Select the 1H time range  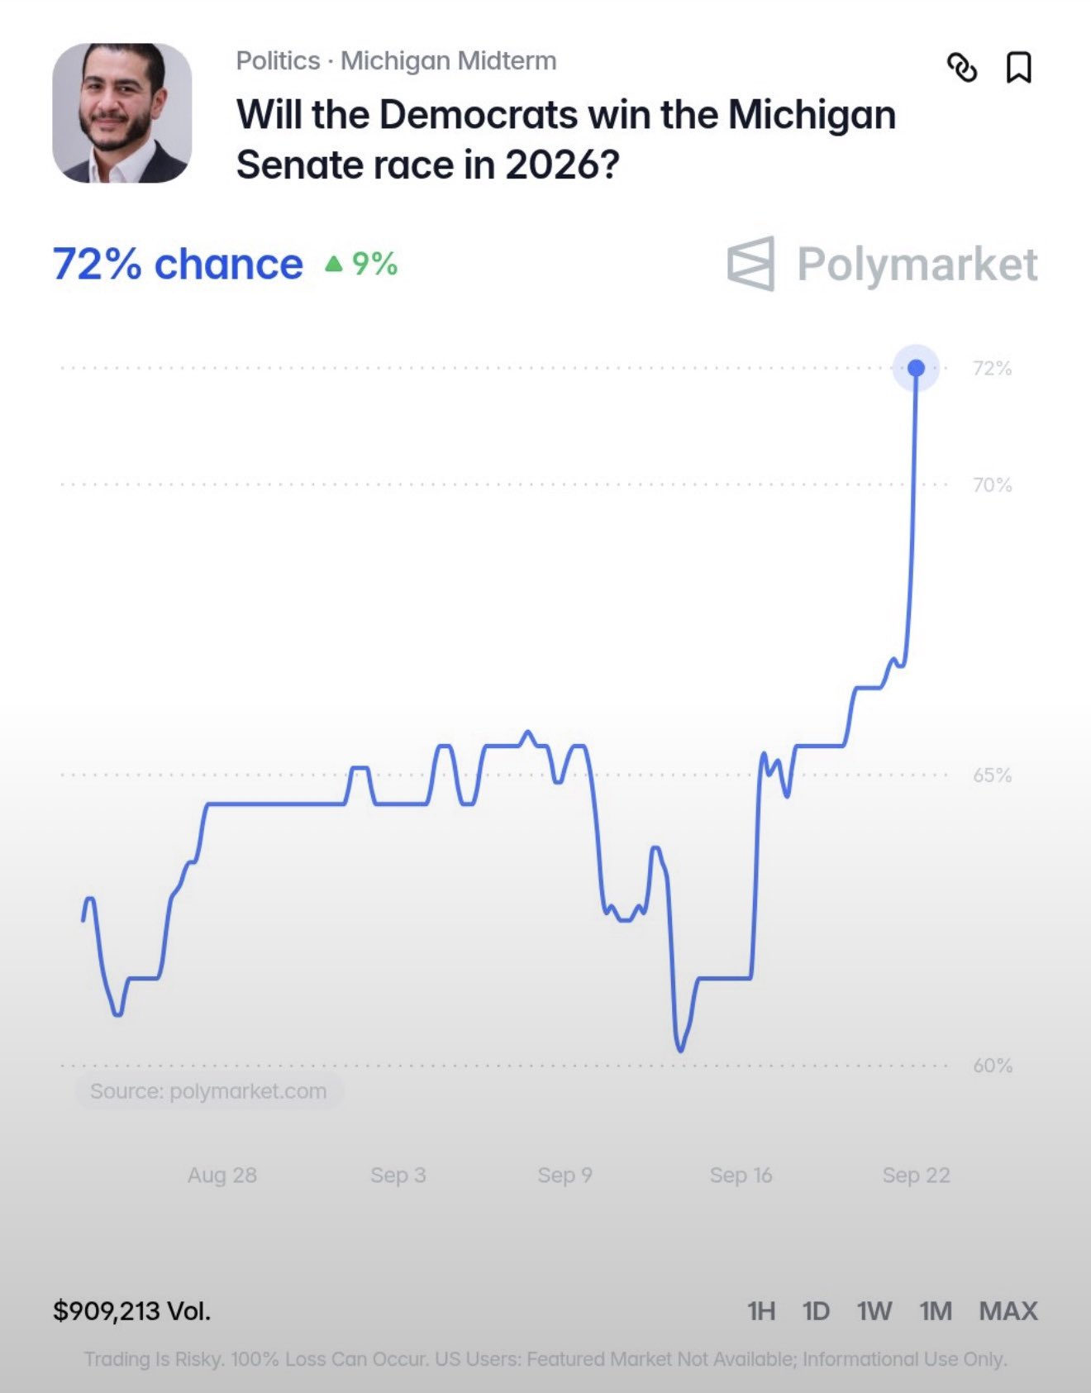click(761, 1311)
